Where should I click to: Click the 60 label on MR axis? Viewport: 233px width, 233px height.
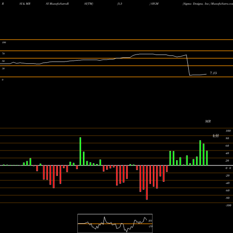[227, 146]
